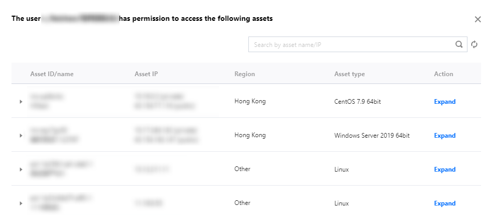This screenshot has width=492, height=218.
Task: Expand the CentOS 7.9 row arrow
Action: 21,102
